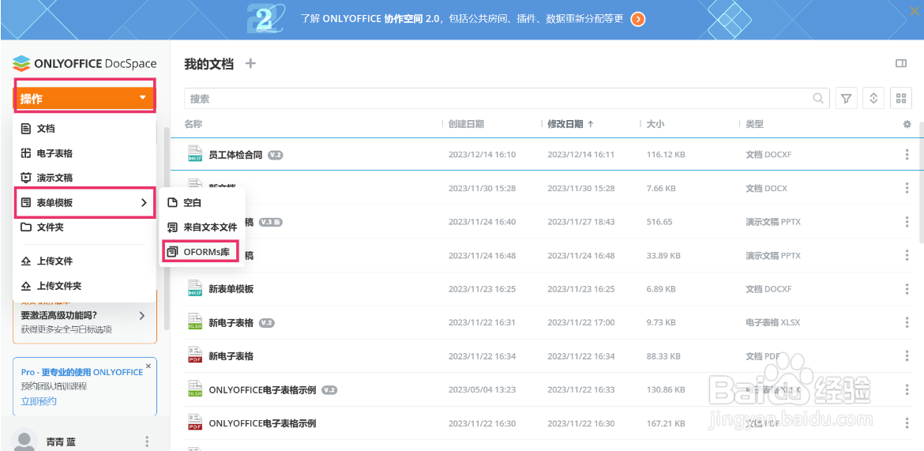Open more options for 167.21 KB row
Viewport: 924px width, 451px height.
click(907, 423)
